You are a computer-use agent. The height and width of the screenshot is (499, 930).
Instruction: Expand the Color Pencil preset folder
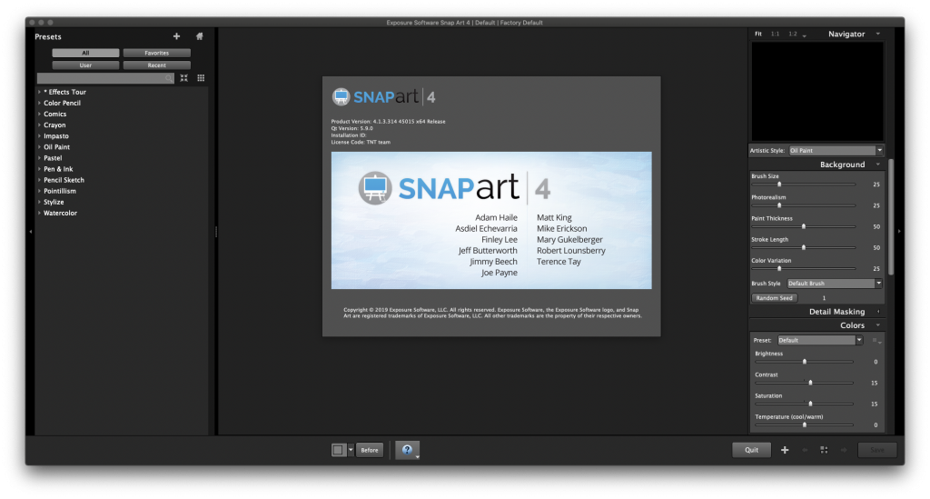[x=39, y=104]
